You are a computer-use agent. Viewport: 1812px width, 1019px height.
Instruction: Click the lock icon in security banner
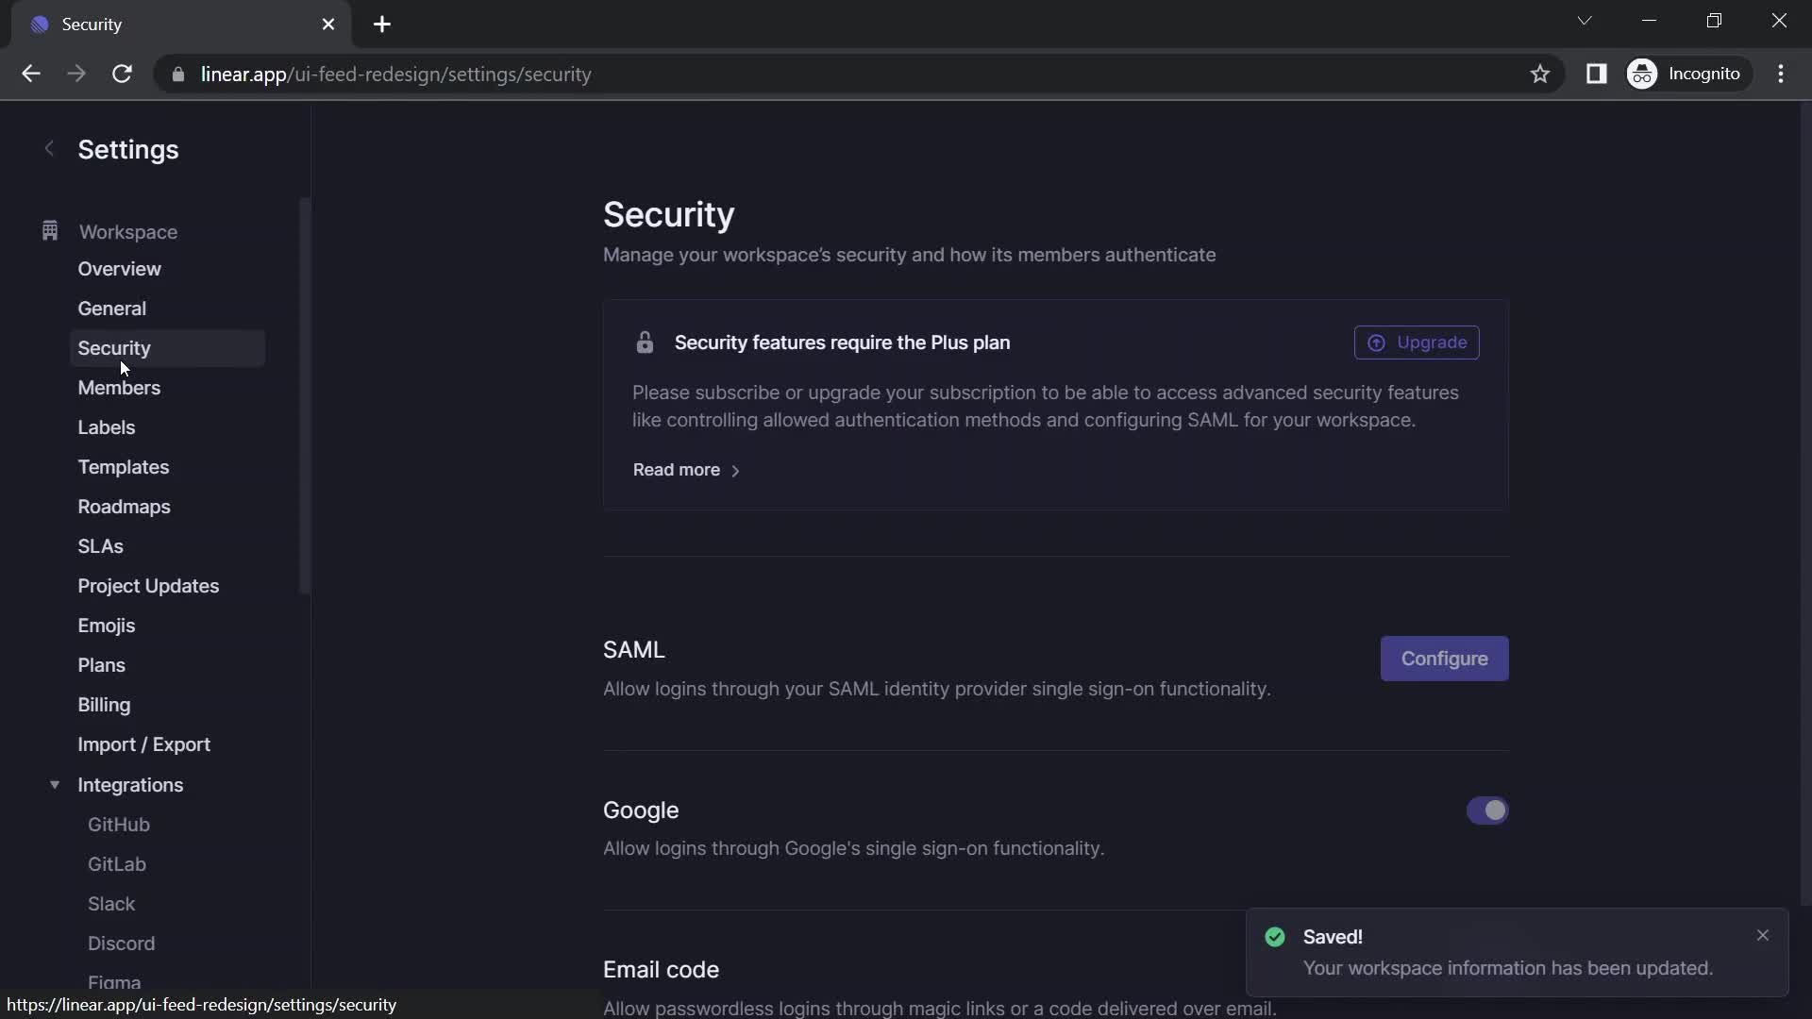(x=645, y=342)
